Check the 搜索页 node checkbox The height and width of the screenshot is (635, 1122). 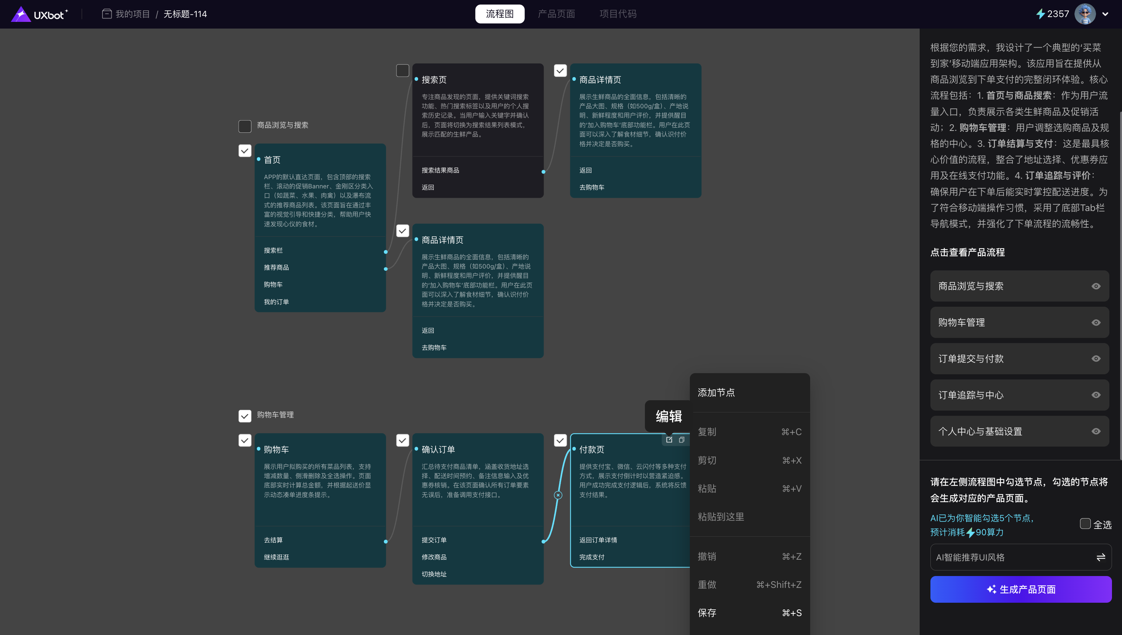[402, 70]
